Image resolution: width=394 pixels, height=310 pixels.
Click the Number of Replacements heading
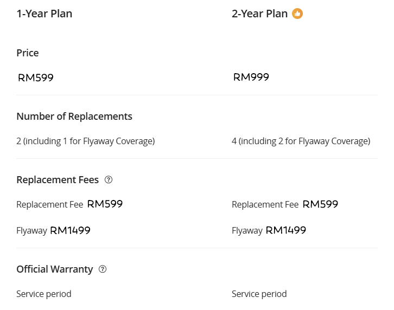tap(74, 116)
